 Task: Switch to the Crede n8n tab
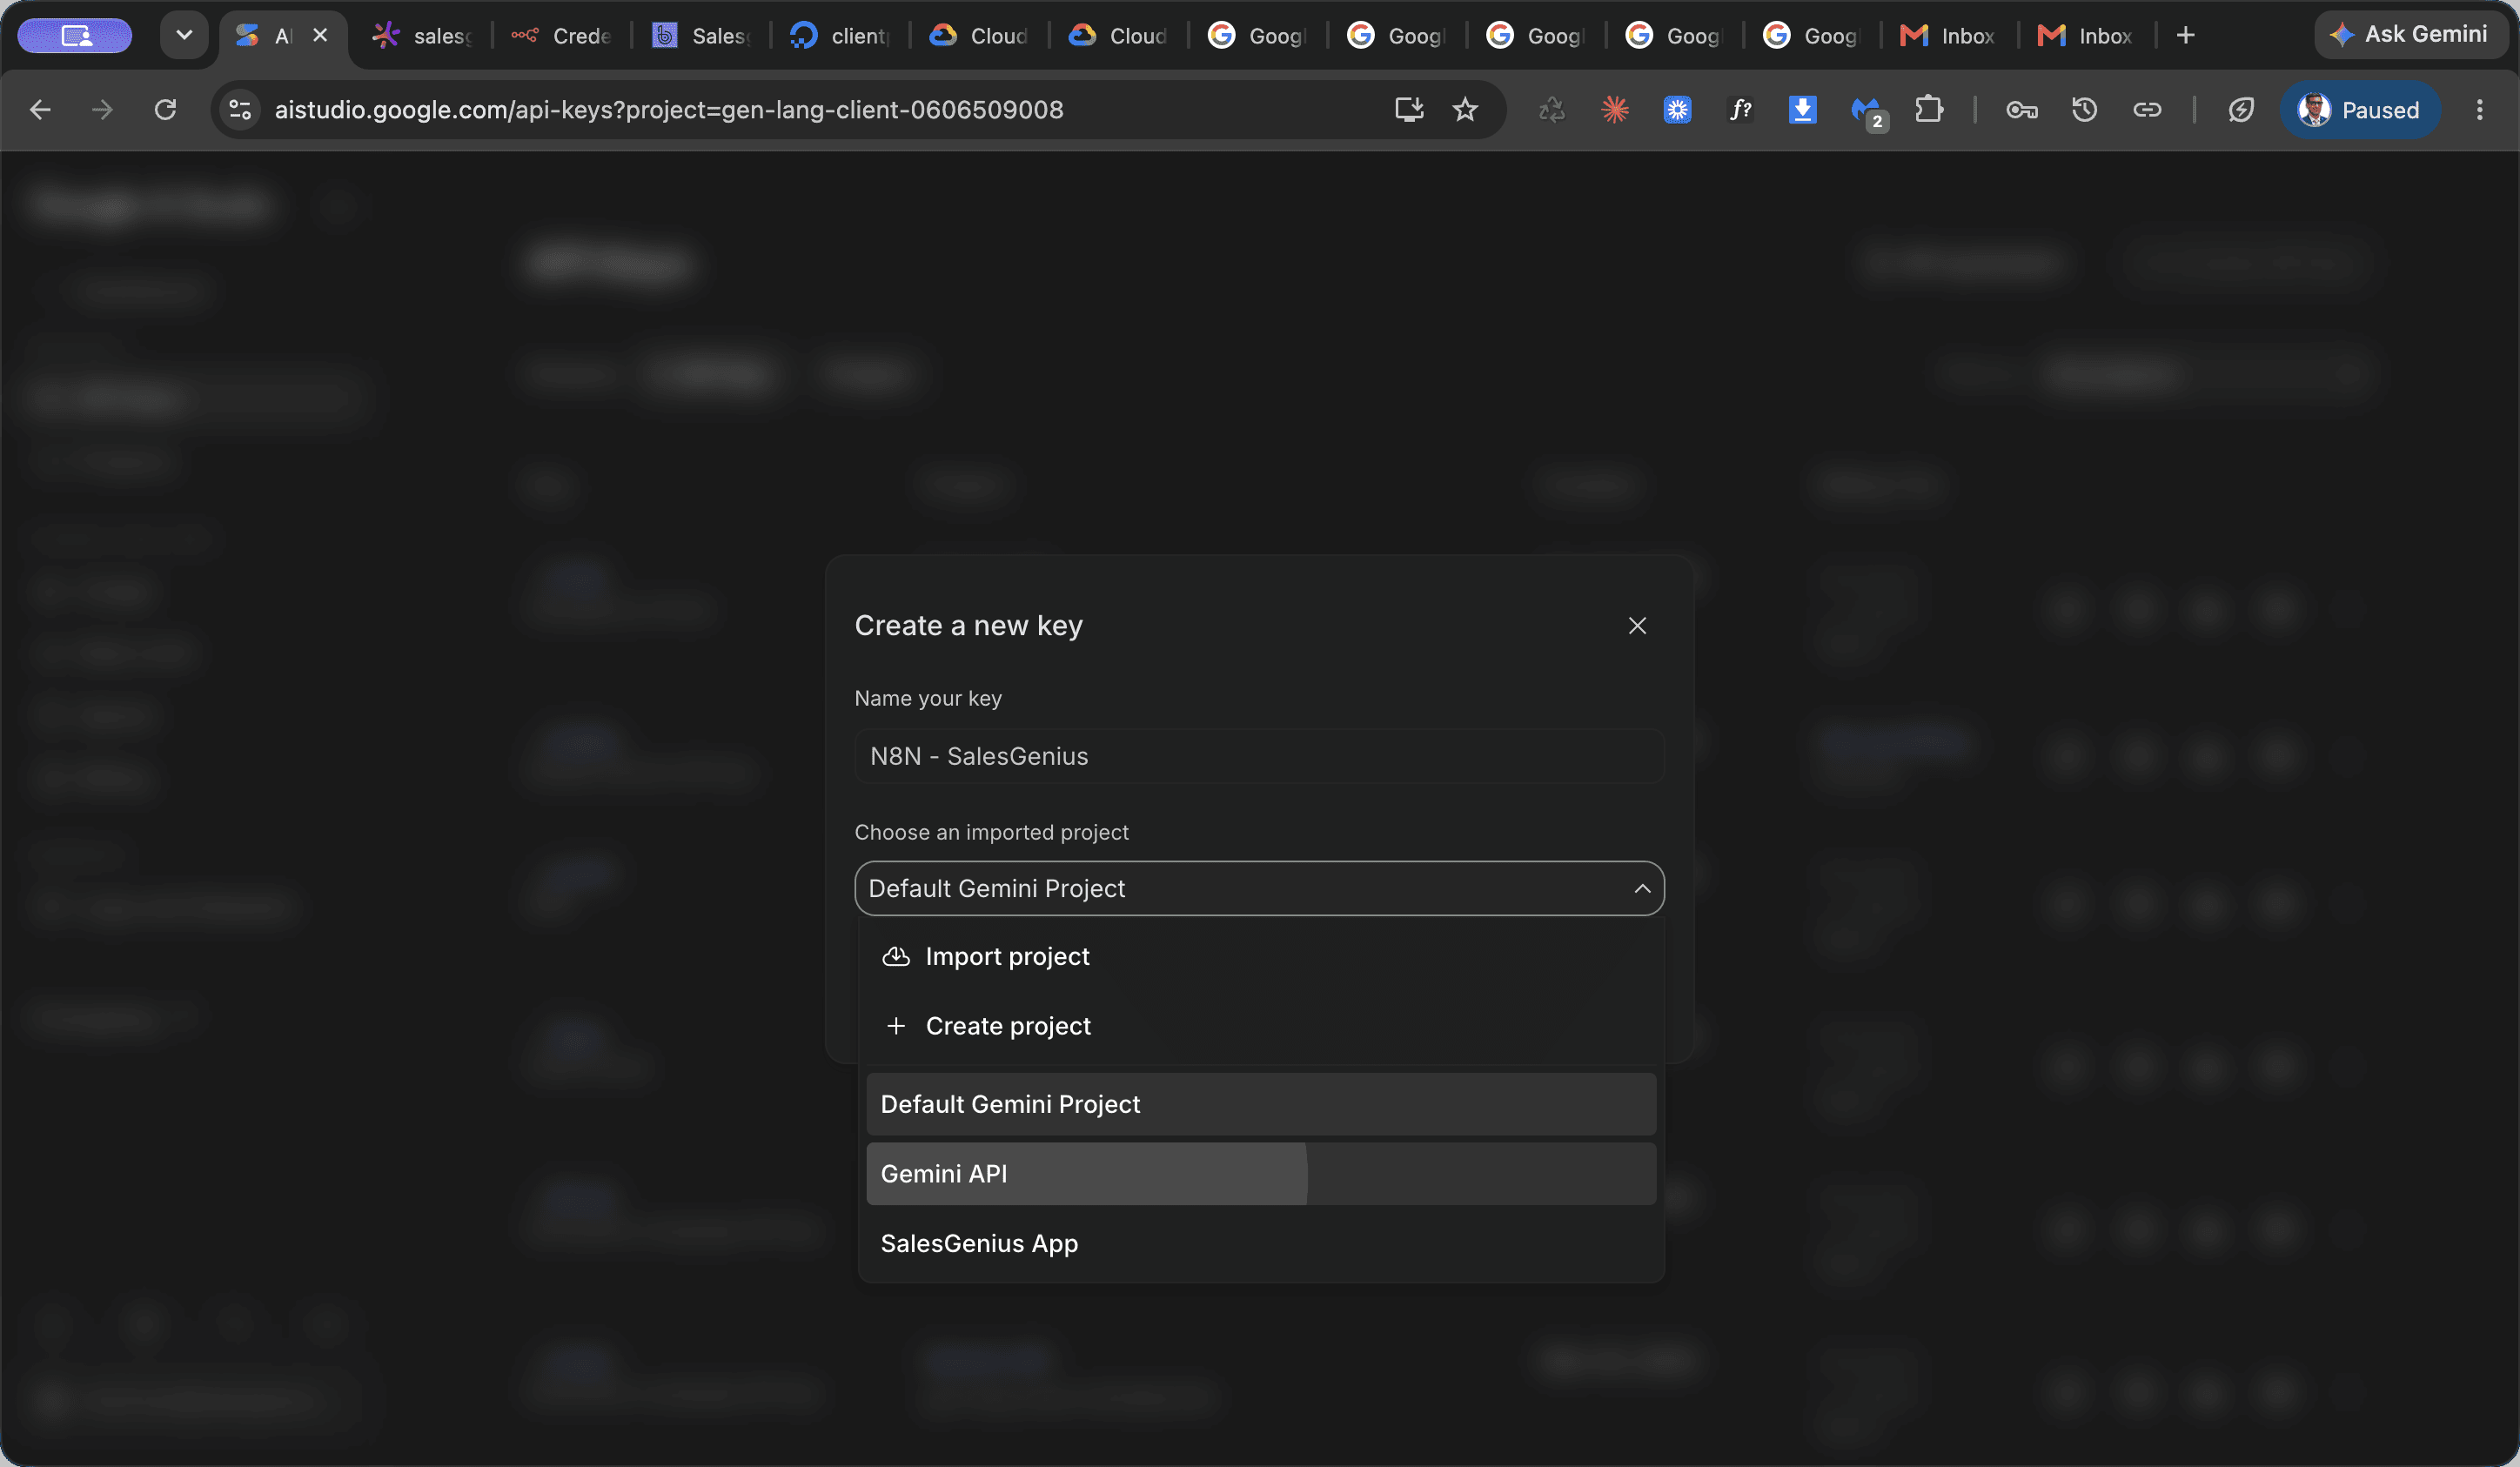[562, 36]
